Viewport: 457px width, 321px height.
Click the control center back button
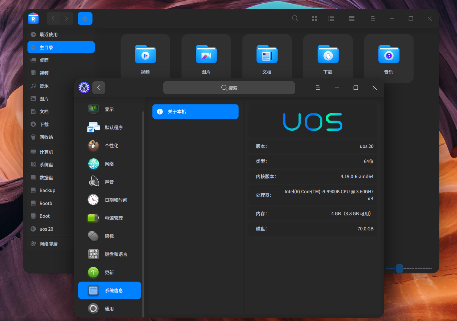coord(99,88)
